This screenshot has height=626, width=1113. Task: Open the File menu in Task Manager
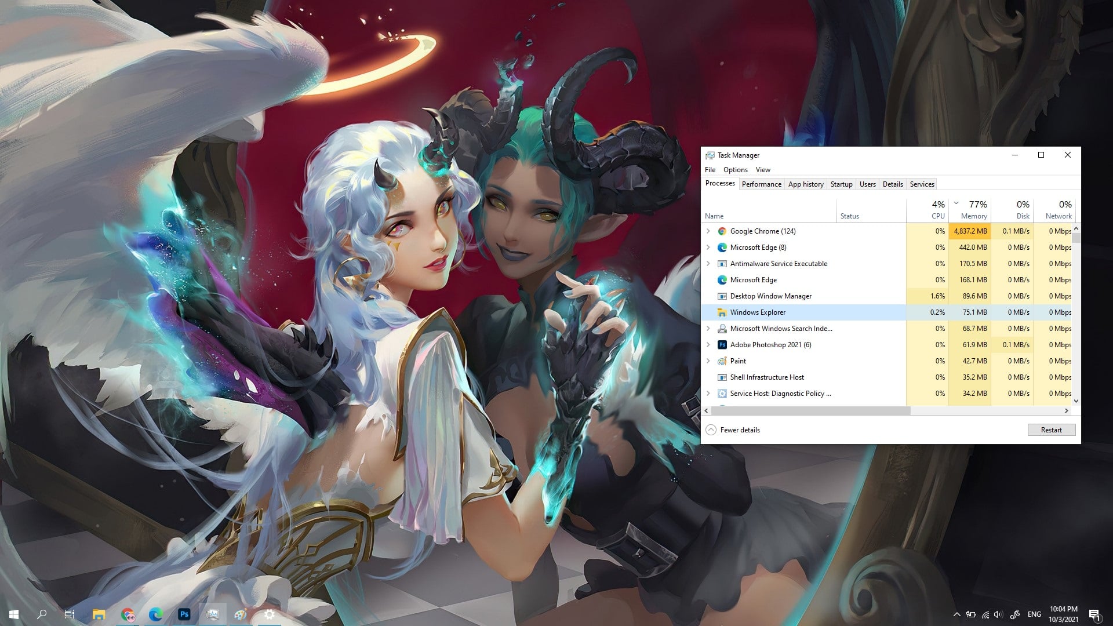click(x=710, y=170)
